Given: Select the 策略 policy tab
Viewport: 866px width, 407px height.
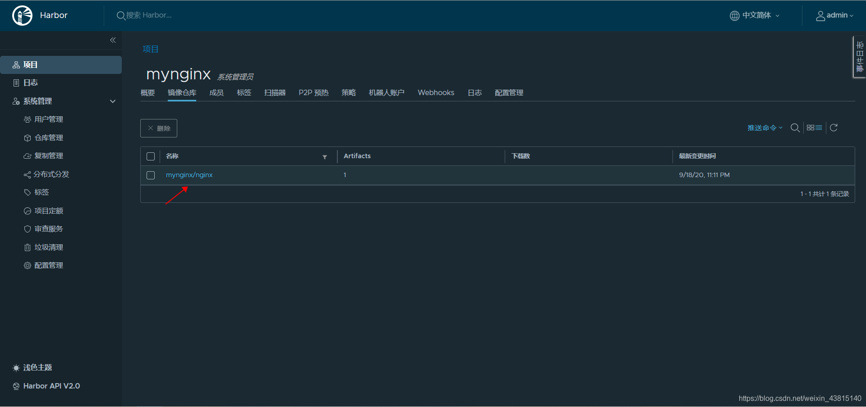Looking at the screenshot, I should (349, 93).
